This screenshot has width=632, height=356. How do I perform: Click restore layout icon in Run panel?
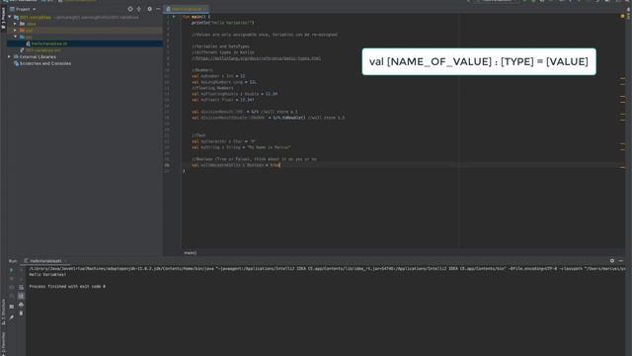point(11,307)
